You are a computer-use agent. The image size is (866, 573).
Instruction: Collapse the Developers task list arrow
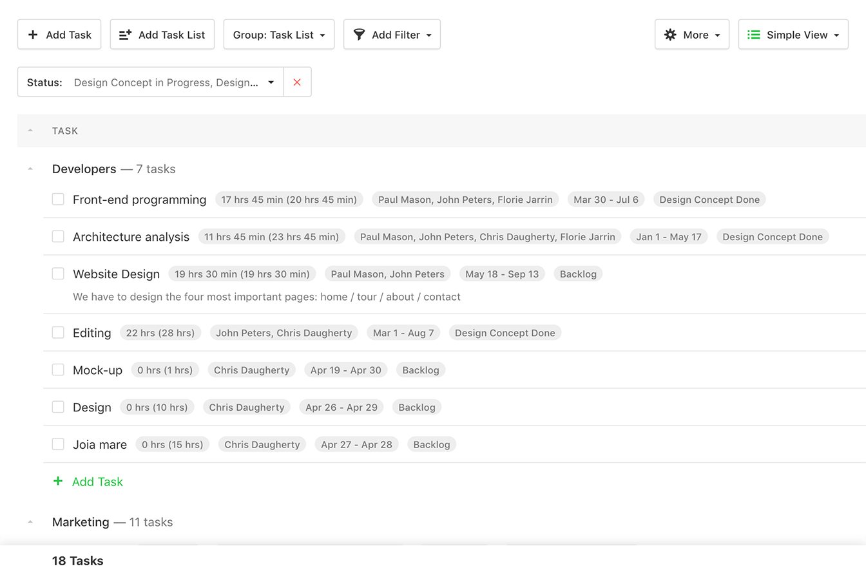tap(30, 169)
